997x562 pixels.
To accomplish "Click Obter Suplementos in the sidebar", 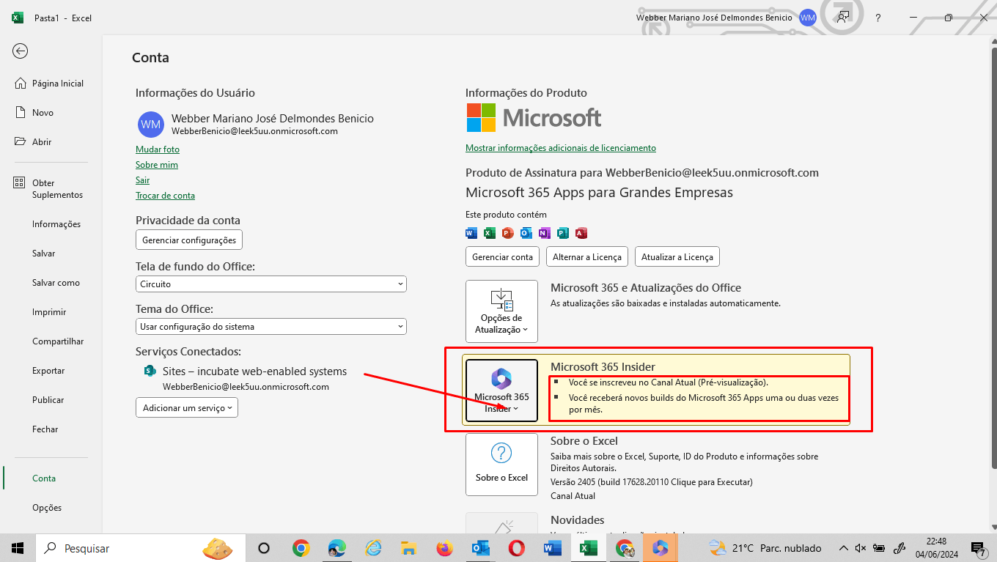I will [51, 189].
